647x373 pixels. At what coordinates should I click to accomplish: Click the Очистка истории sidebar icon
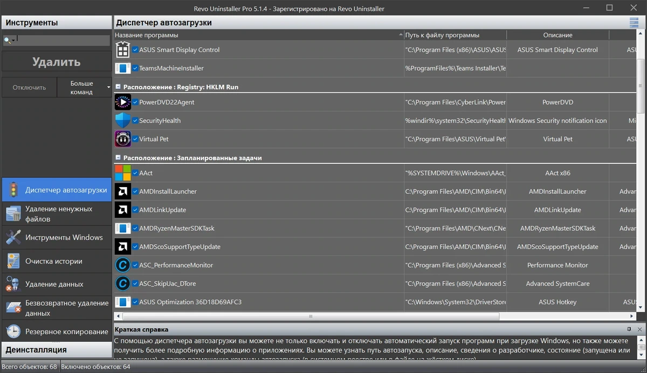13,261
